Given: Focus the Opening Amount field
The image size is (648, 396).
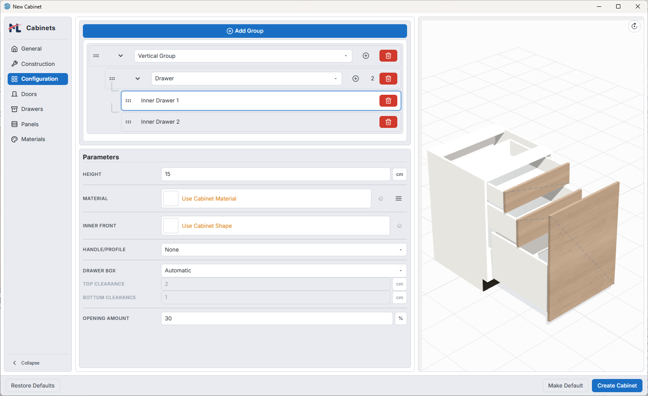Looking at the screenshot, I should tap(277, 318).
